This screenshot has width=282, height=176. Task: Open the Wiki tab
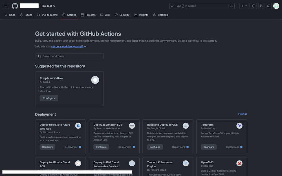[105, 15]
